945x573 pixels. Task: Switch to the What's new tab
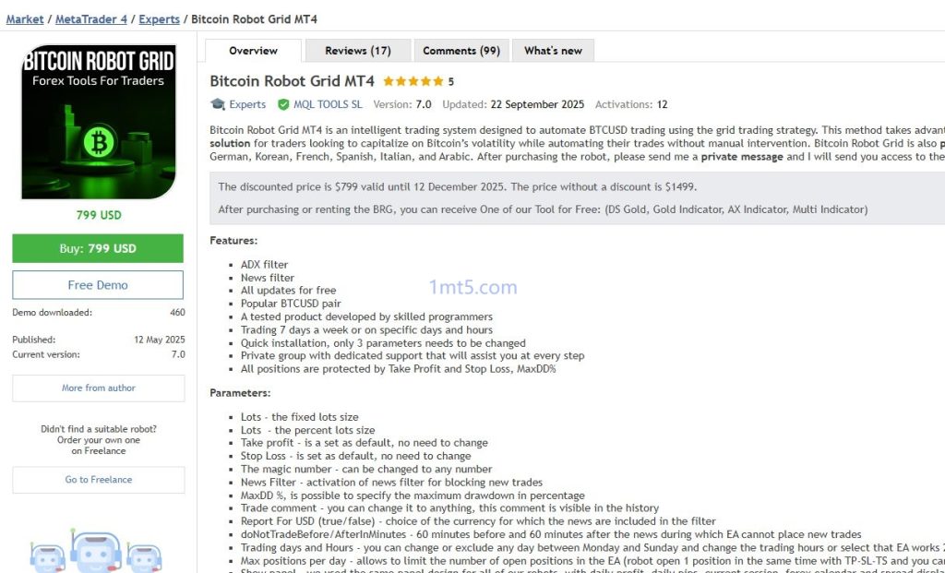pos(553,51)
